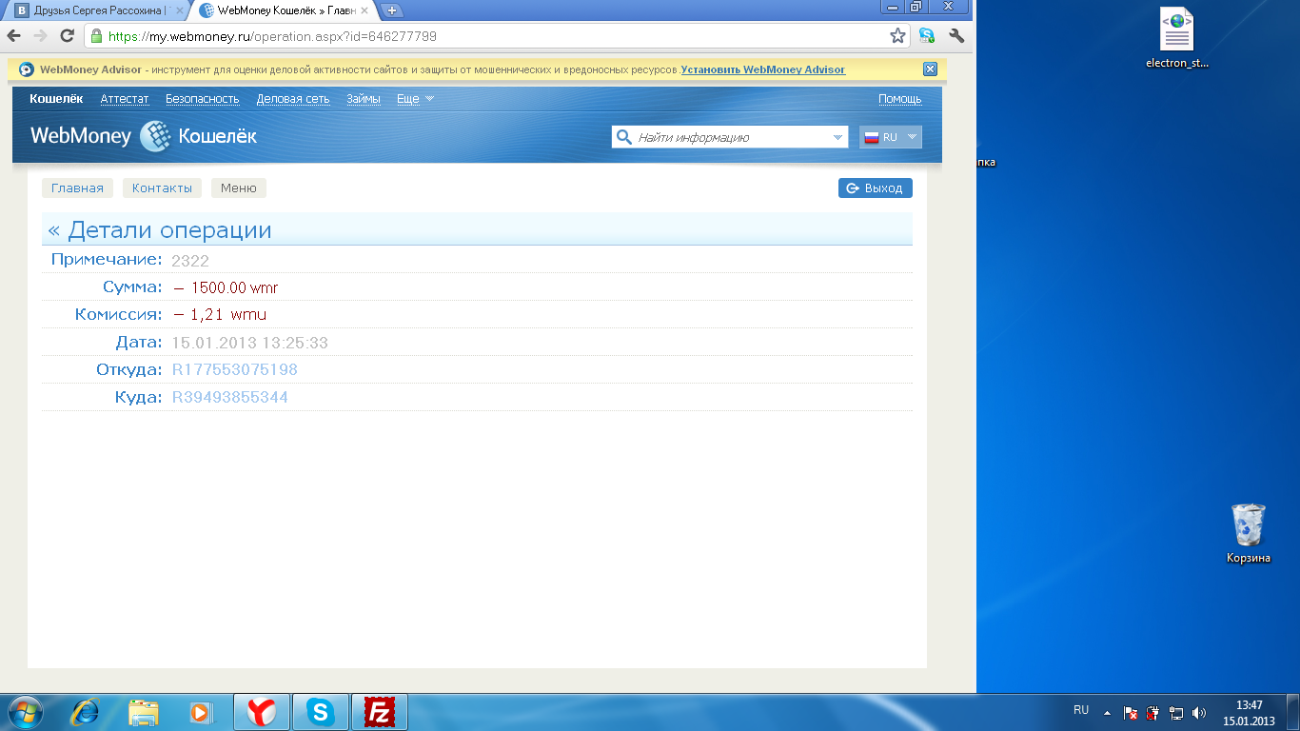Select the note value 2322

[x=190, y=260]
